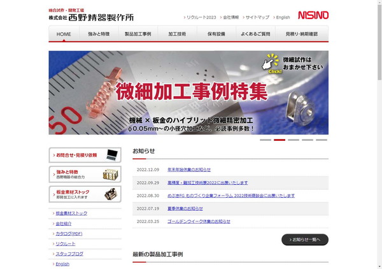The height and width of the screenshot is (269, 382).
Task: Click the お知らせ section heading
Action: (x=144, y=151)
